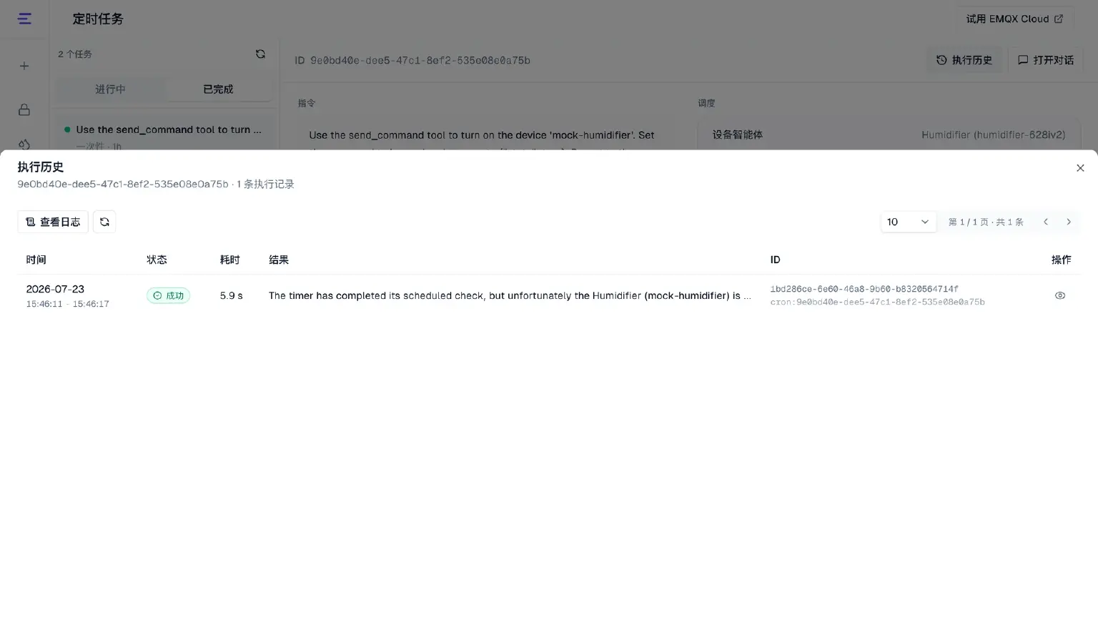Open the 试用 EMQX Cloud link
Viewport: 1098px width, 625px height.
tap(1014, 19)
